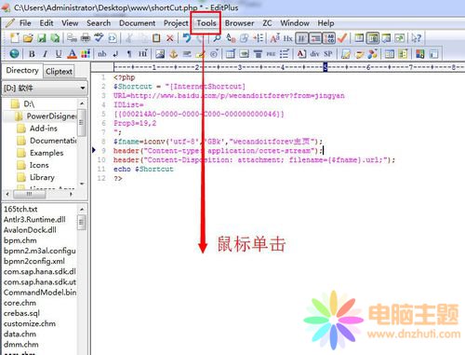Open the [D:] drive dropdown

pos(83,88)
